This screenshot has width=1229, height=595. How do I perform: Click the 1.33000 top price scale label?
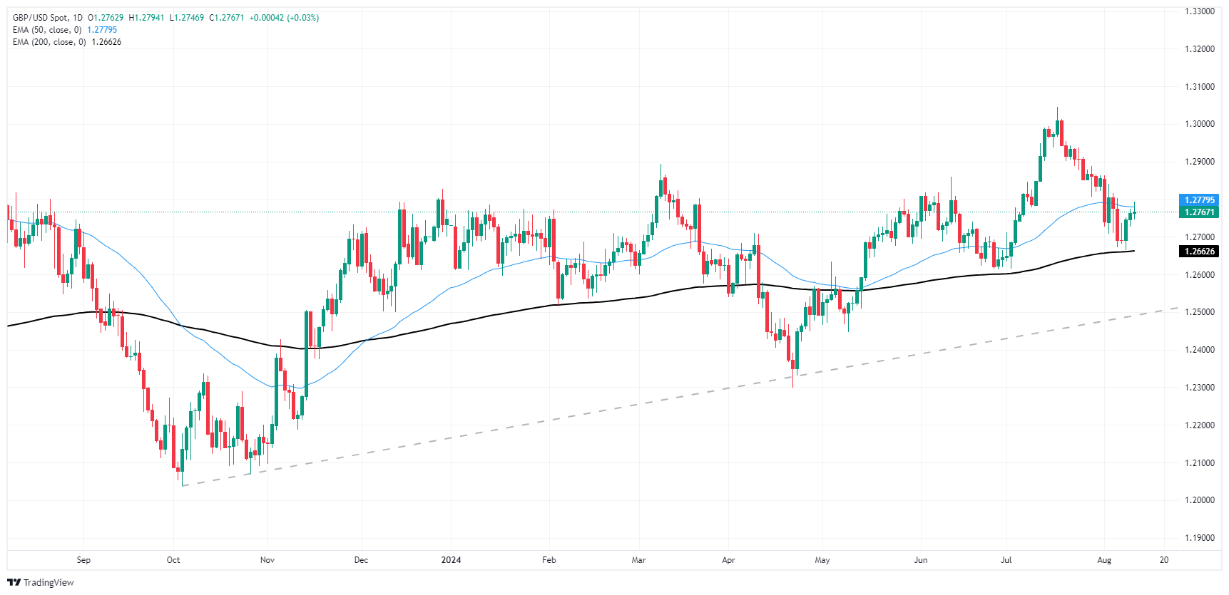click(1200, 11)
